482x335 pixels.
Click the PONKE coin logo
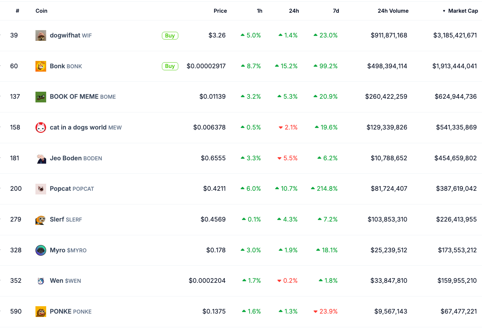(41, 312)
